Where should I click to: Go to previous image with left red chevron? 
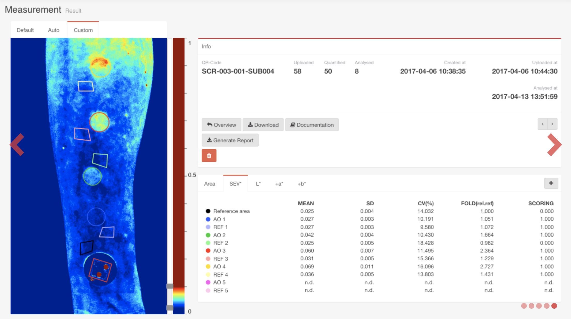tap(17, 145)
